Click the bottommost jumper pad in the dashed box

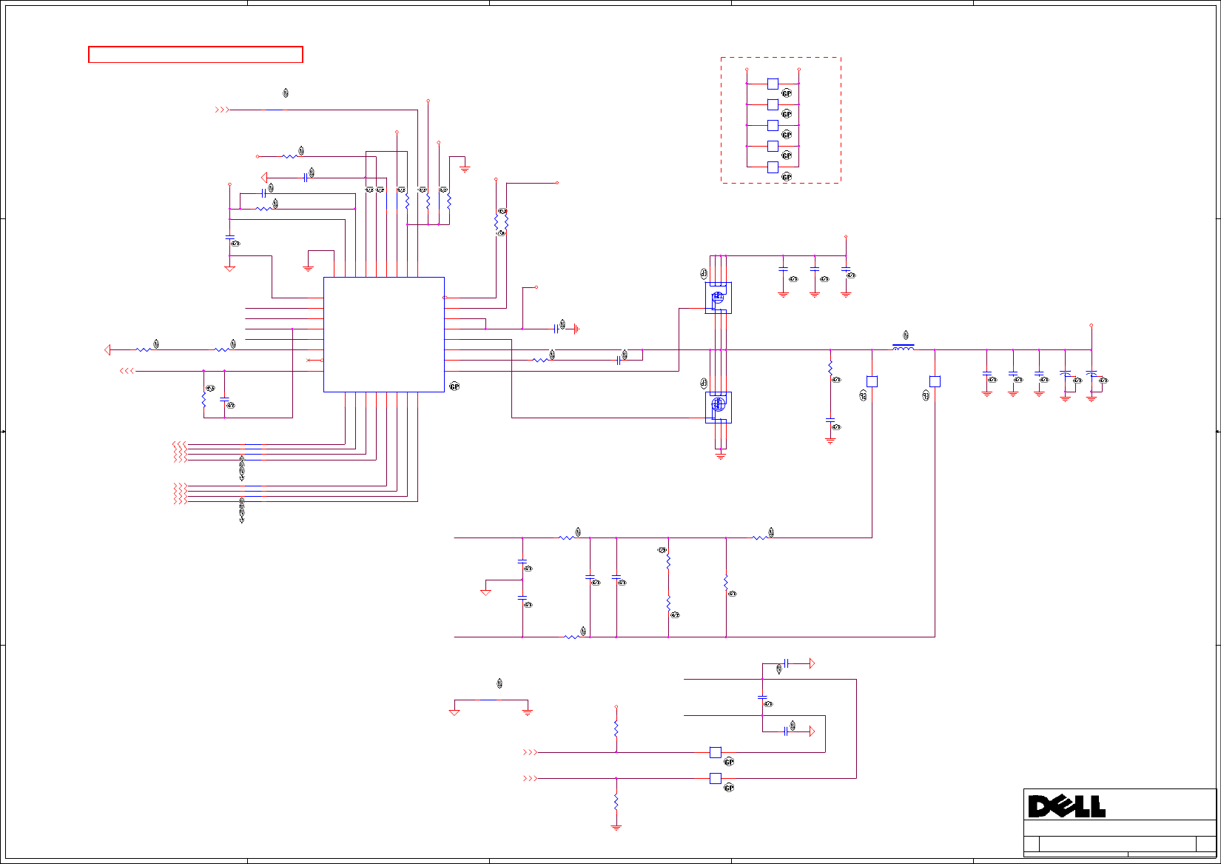773,167
